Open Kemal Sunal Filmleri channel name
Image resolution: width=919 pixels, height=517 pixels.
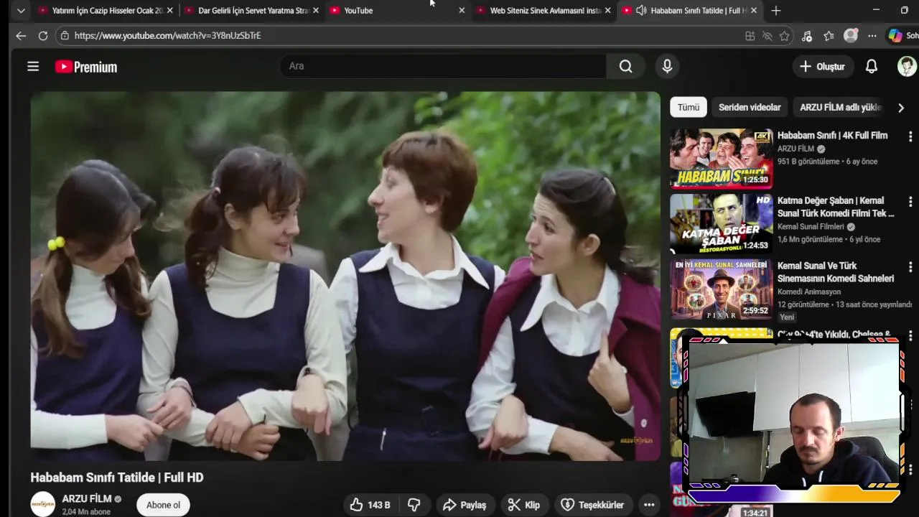point(811,227)
